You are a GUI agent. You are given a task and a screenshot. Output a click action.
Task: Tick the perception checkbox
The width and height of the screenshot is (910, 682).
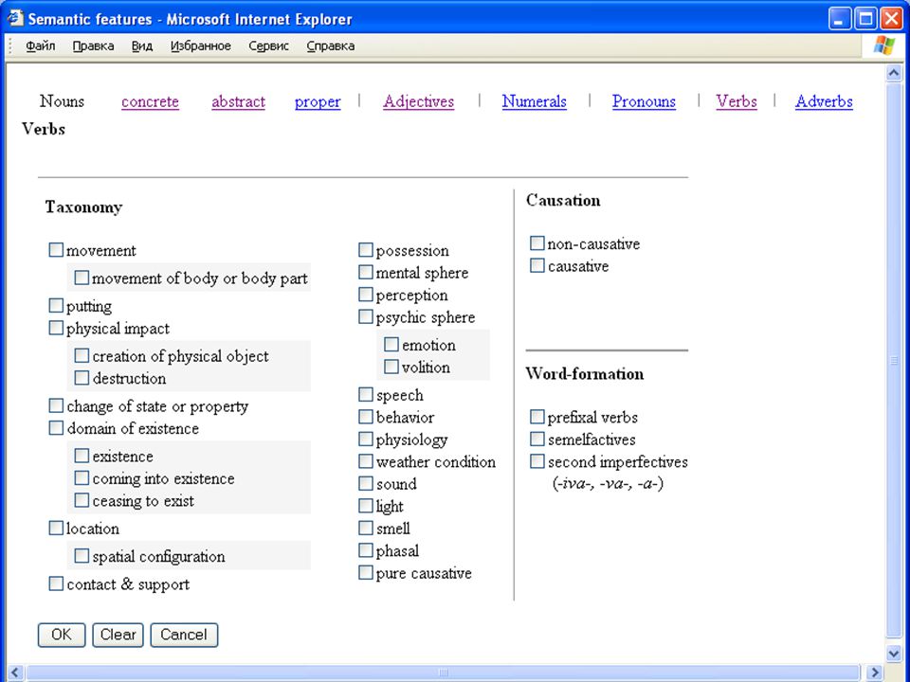pyautogui.click(x=366, y=295)
